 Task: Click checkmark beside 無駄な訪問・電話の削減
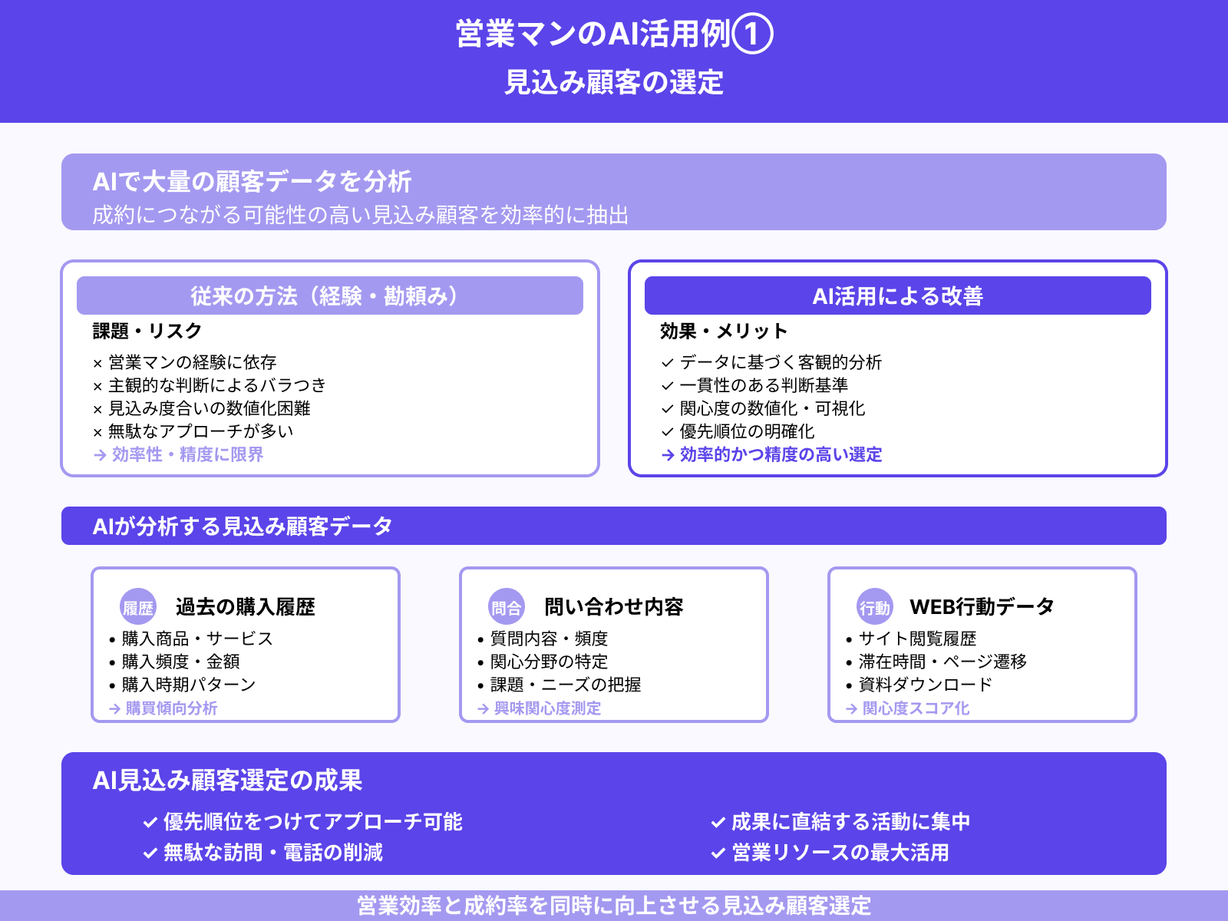coord(150,853)
